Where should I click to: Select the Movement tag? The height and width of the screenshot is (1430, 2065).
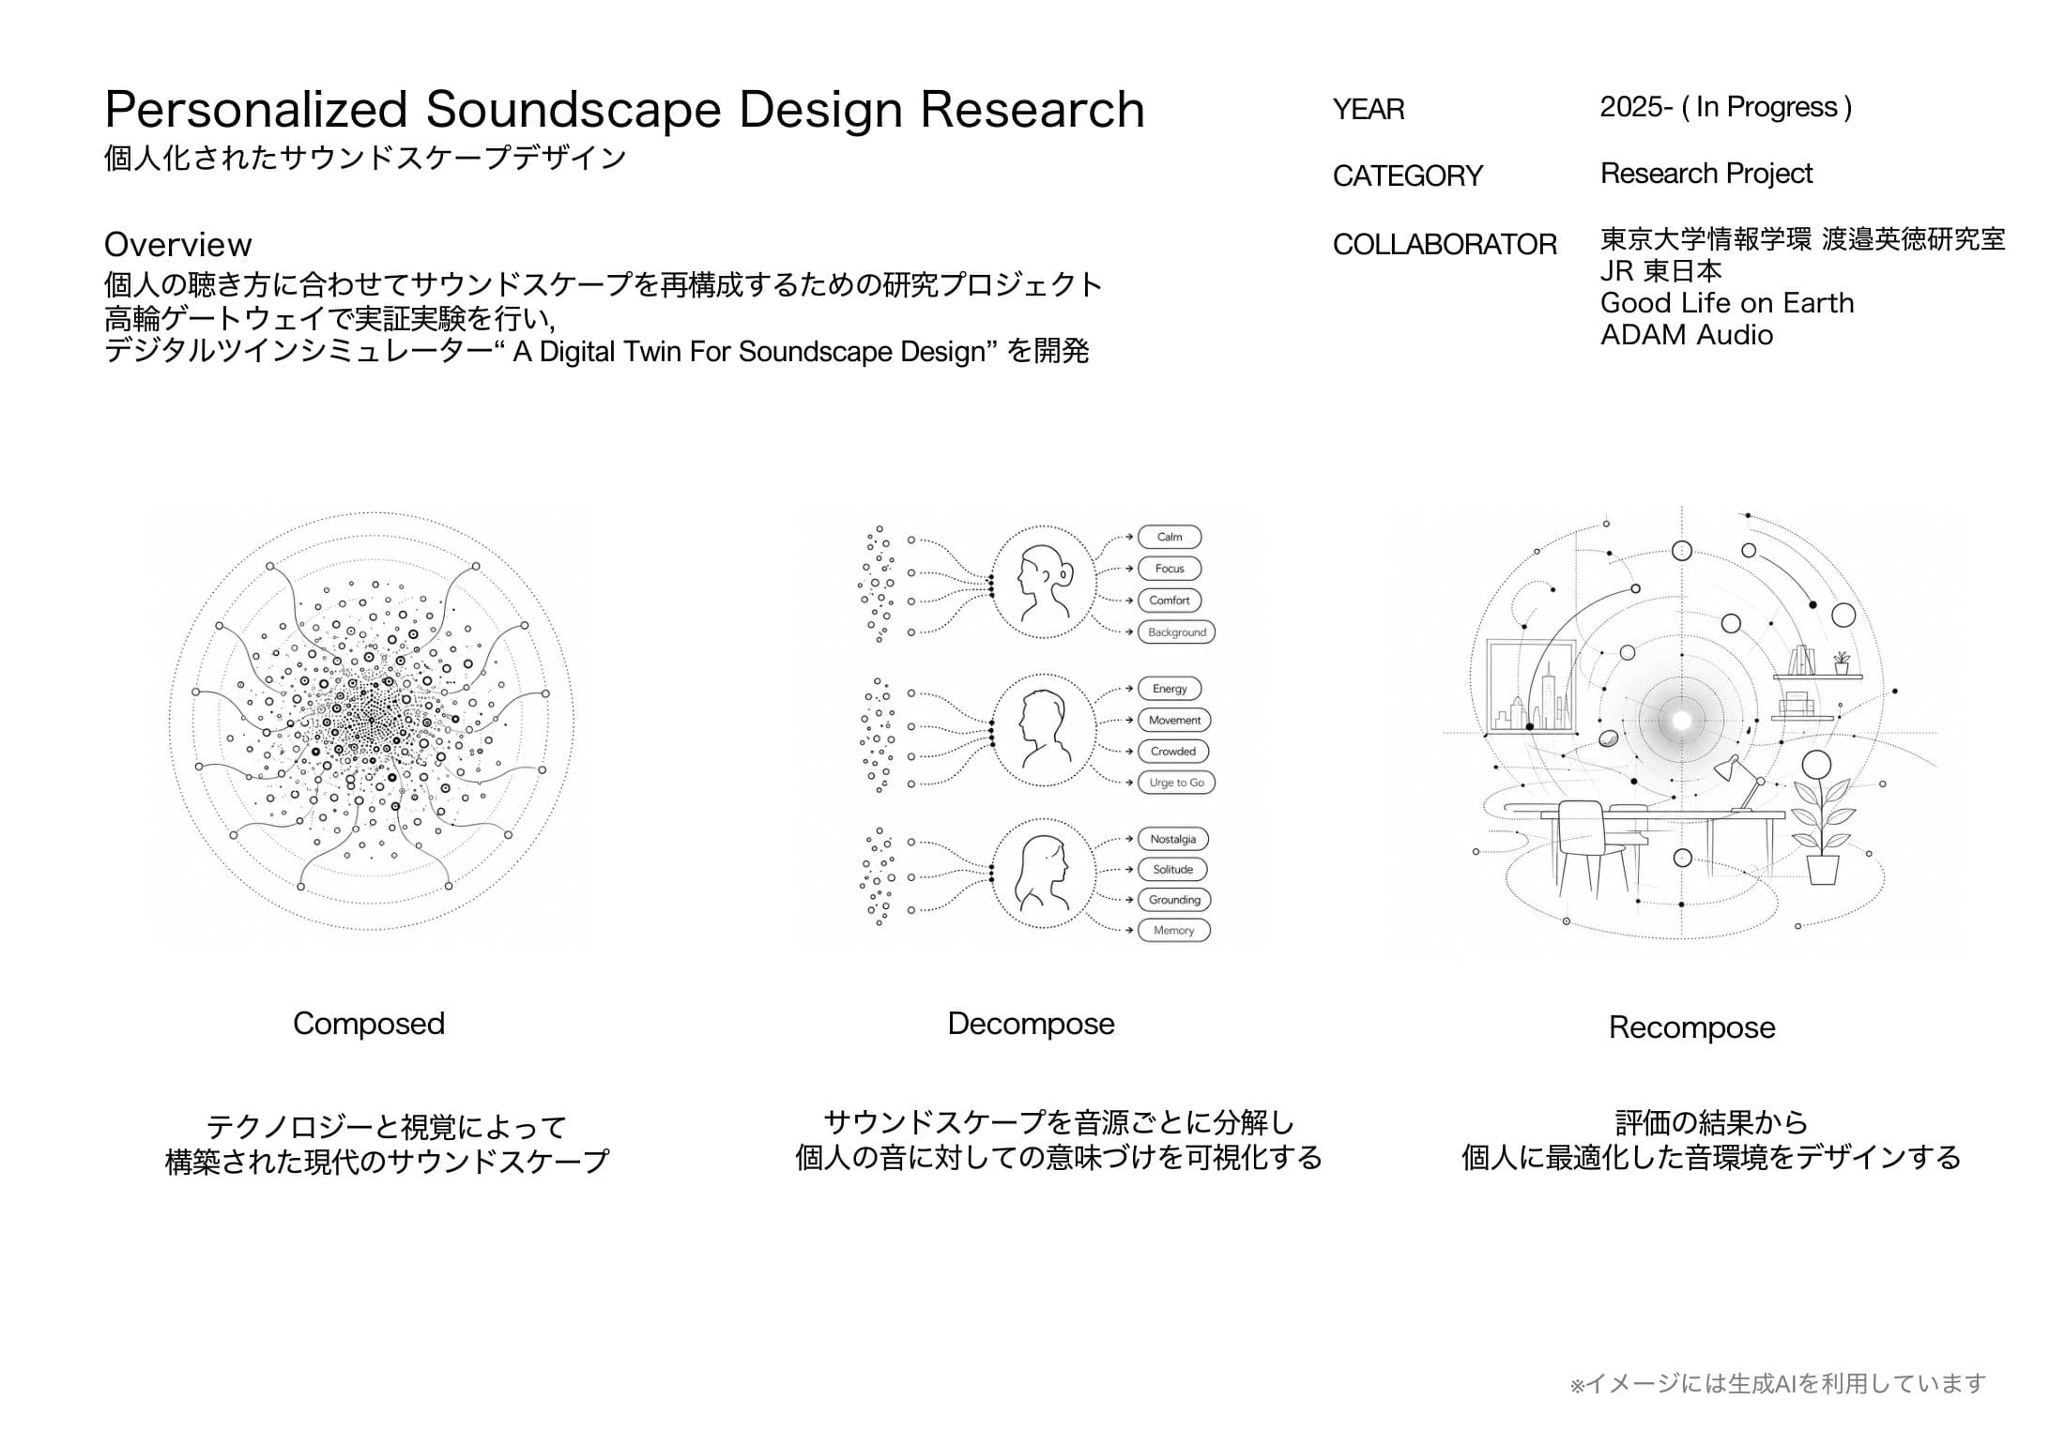(1174, 721)
